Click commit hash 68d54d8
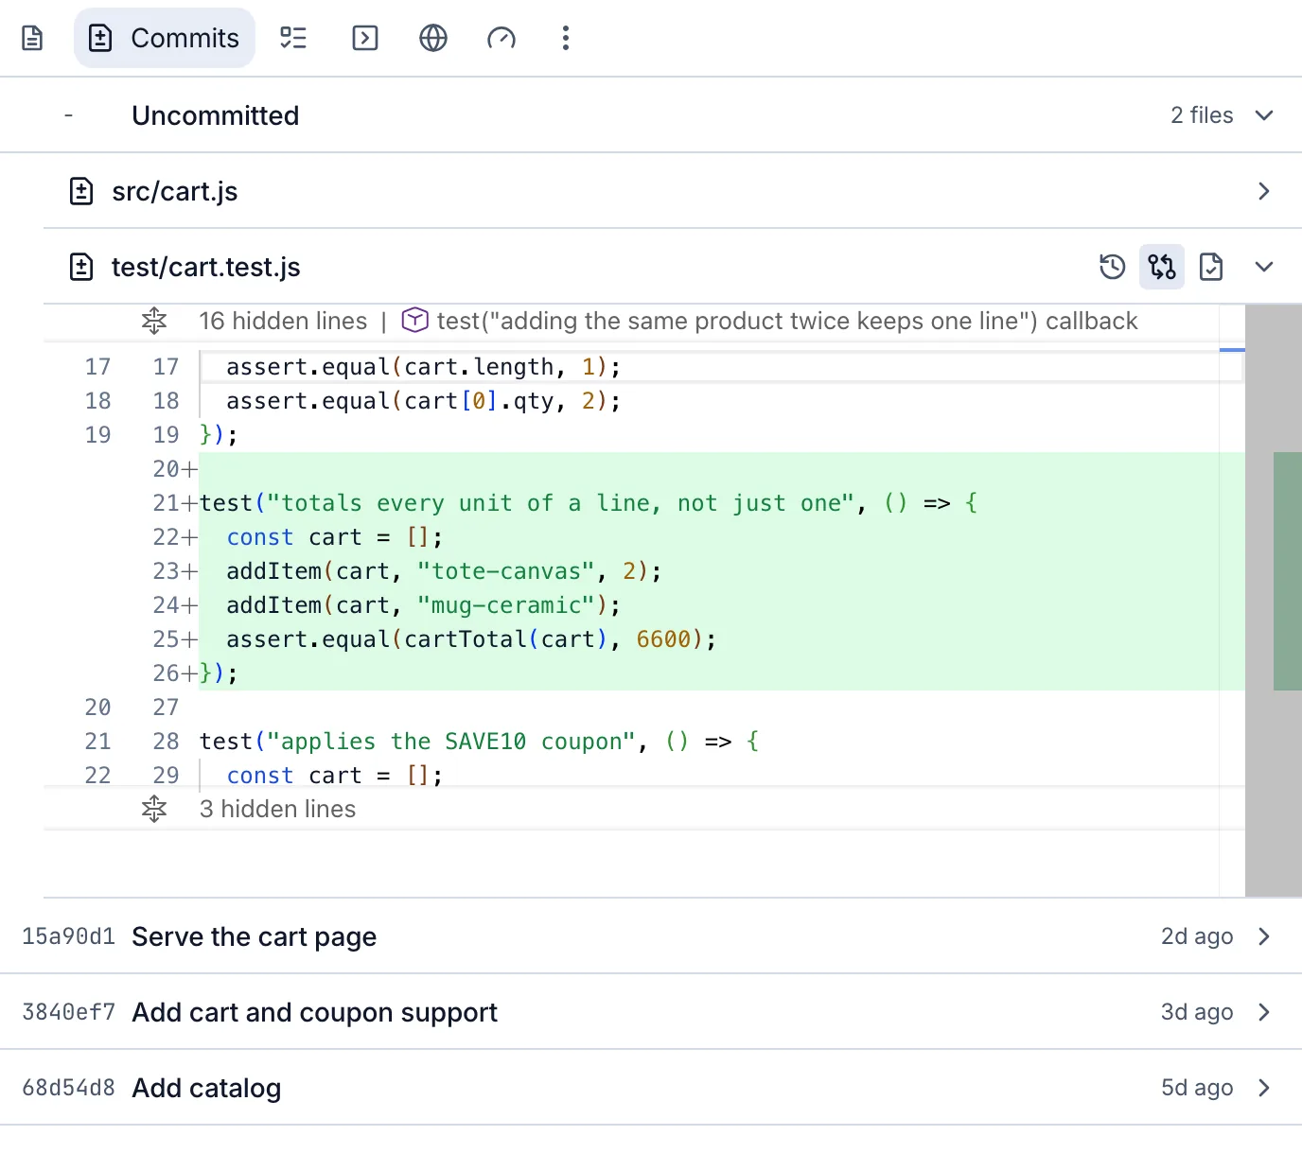1302x1171 pixels. pyautogui.click(x=68, y=1088)
